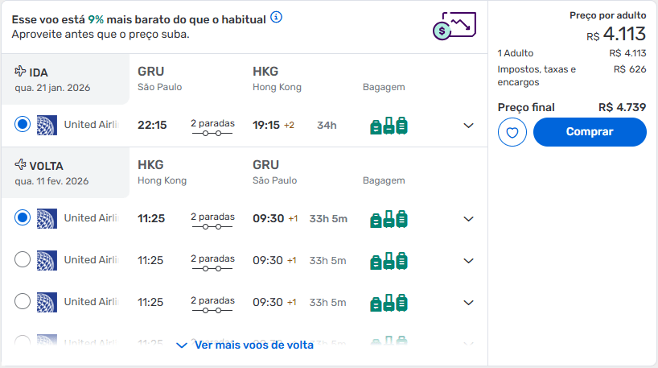Expand second return flight details chevron

(x=468, y=261)
